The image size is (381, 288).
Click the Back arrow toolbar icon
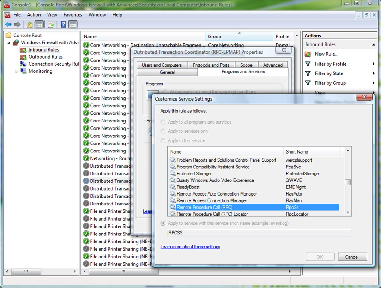pos(8,24)
